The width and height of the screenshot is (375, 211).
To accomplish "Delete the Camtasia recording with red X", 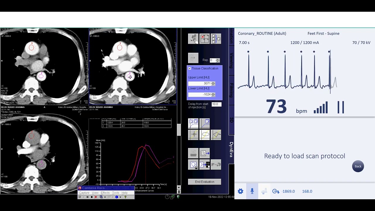I will pyautogui.click(x=96, y=197).
